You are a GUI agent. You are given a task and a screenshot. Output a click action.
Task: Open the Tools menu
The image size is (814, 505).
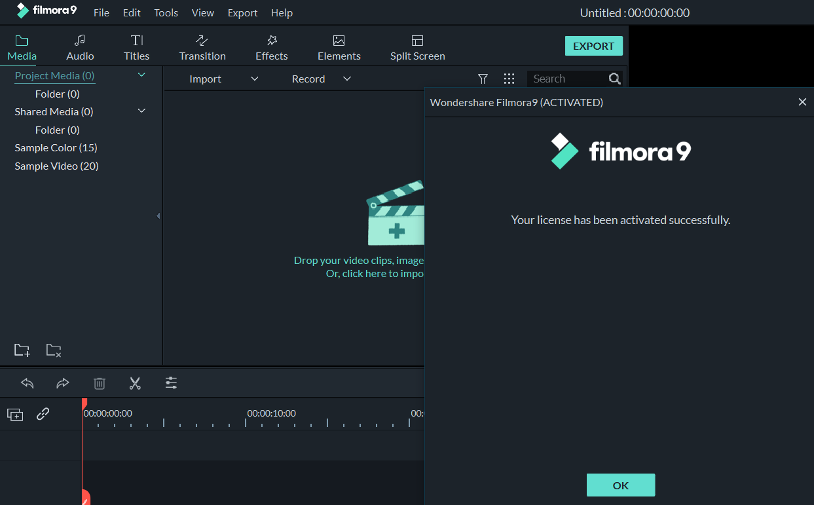[166, 13]
